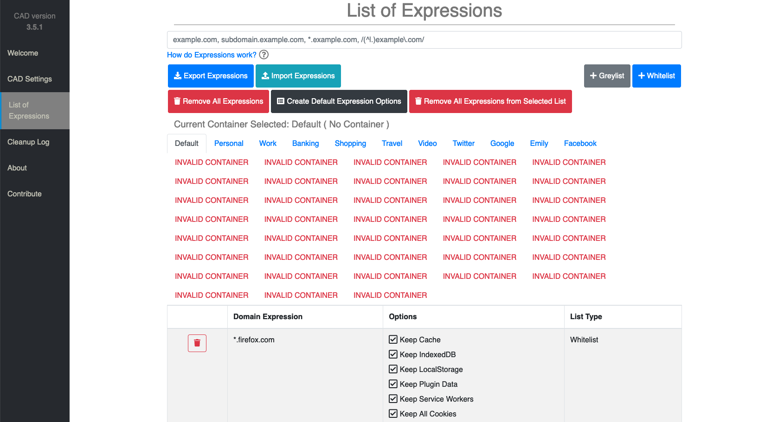Open CAD Settings in sidebar
This screenshot has height=422, width=778.
[x=35, y=79]
